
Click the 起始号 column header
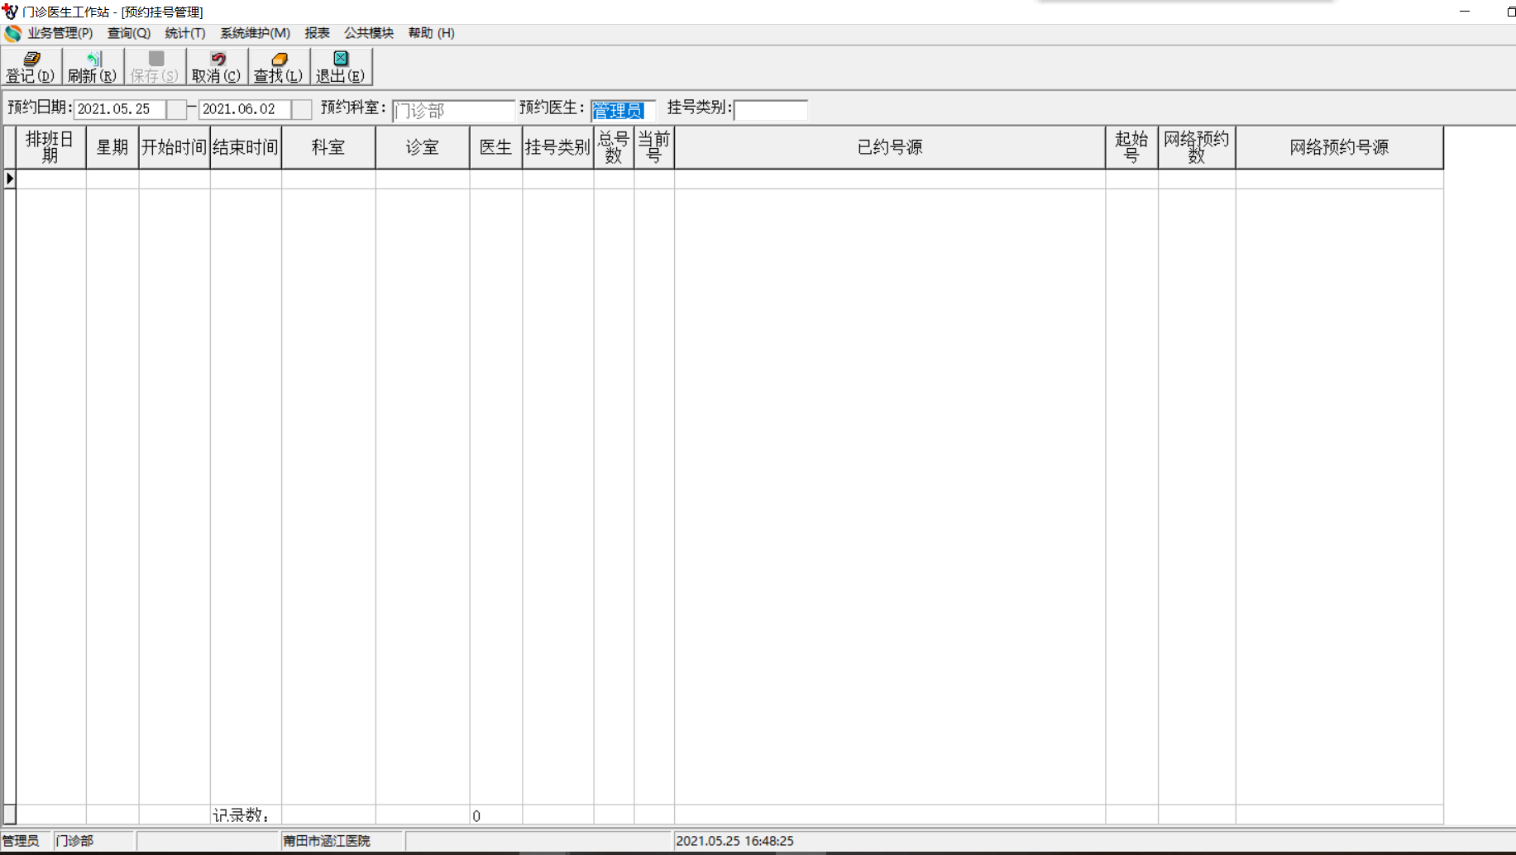pyautogui.click(x=1131, y=147)
